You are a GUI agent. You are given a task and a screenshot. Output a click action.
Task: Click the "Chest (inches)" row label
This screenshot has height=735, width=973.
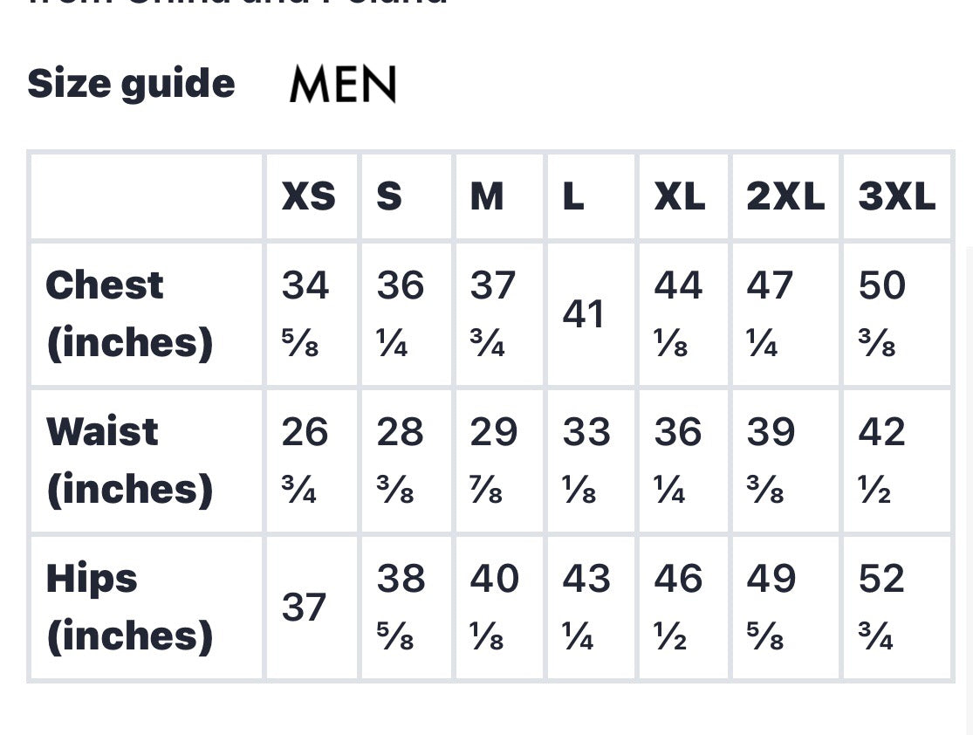(x=129, y=314)
